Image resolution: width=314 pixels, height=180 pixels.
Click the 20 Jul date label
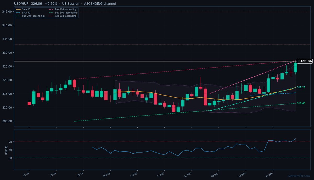pos(53,175)
